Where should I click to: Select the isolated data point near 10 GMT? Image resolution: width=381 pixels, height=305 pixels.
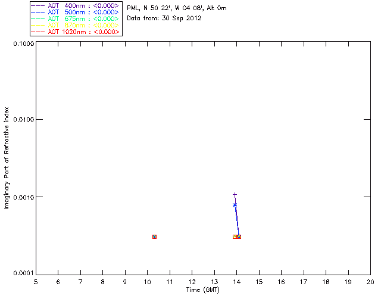(x=154, y=236)
